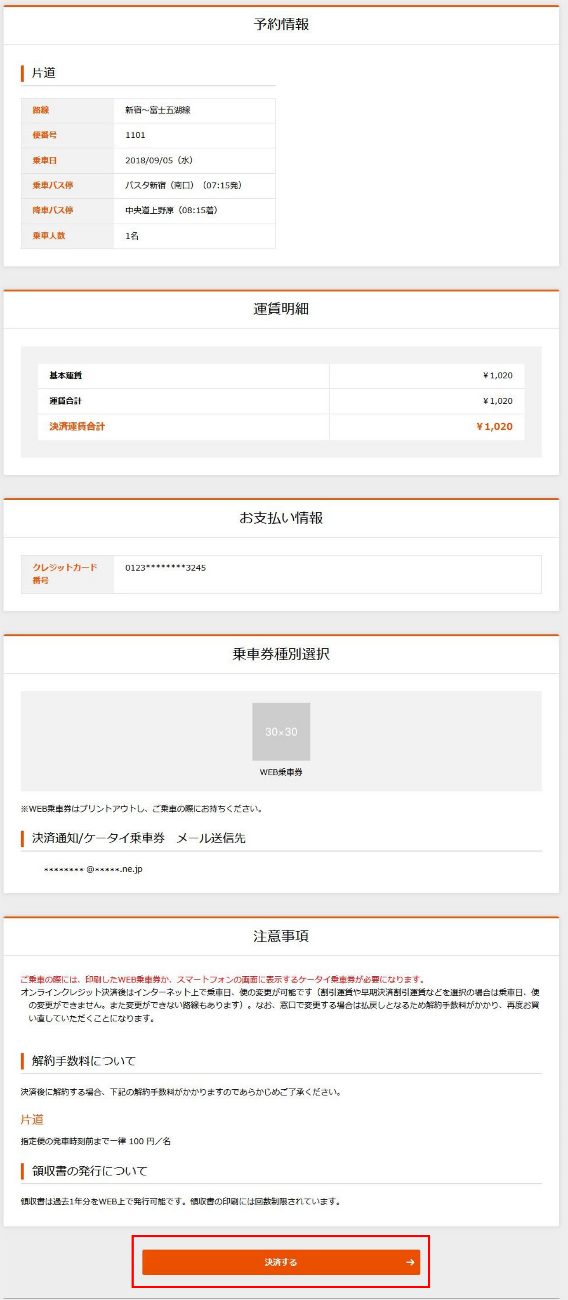Click the 決済する payment button
Image resolution: width=568 pixels, height=1300 pixels.
[x=281, y=1262]
